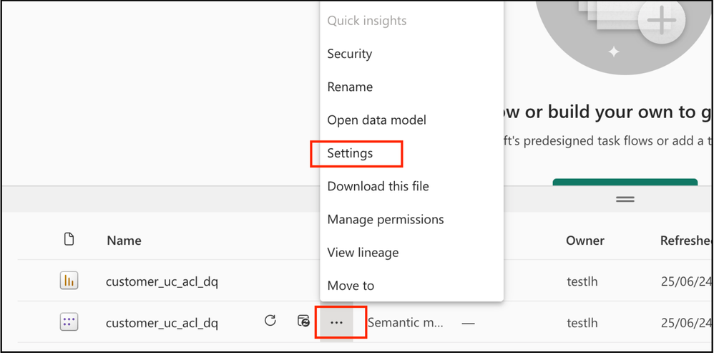Screen dimensions: 714x353
Task: Click the semantic model icon in last row
Action: (x=69, y=322)
